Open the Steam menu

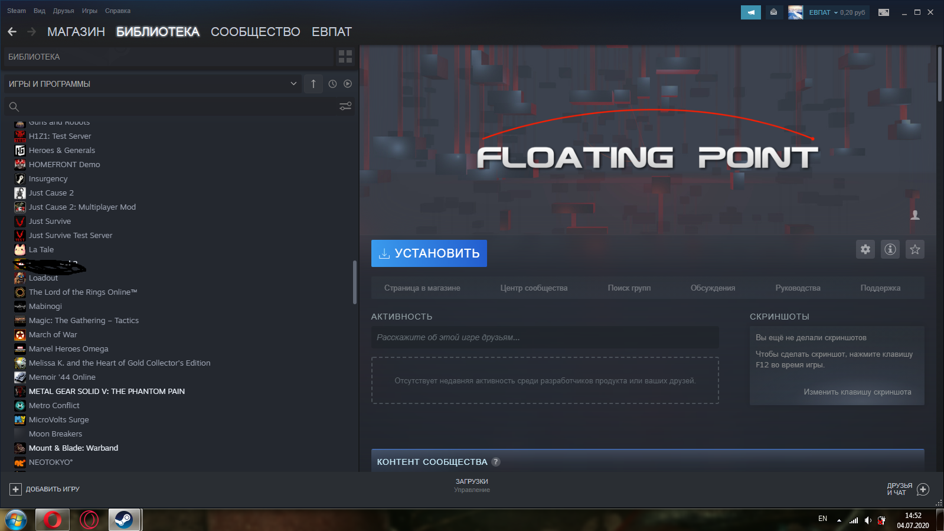(x=17, y=11)
